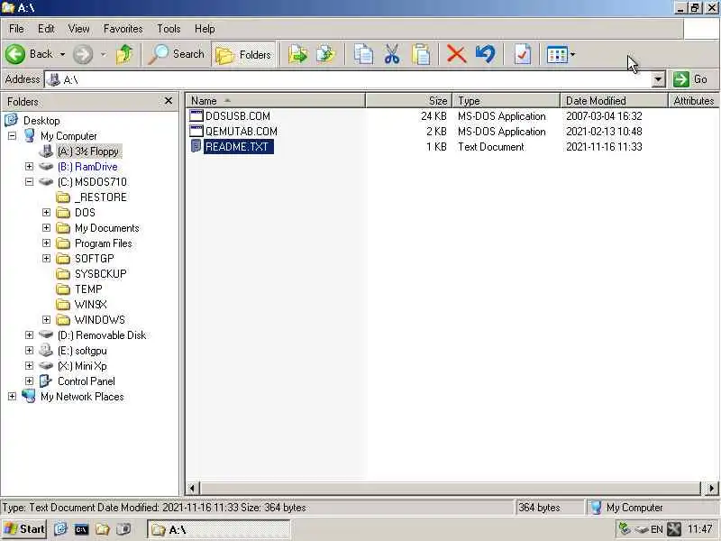
Task: Open the Edit menu
Action: coord(46,29)
